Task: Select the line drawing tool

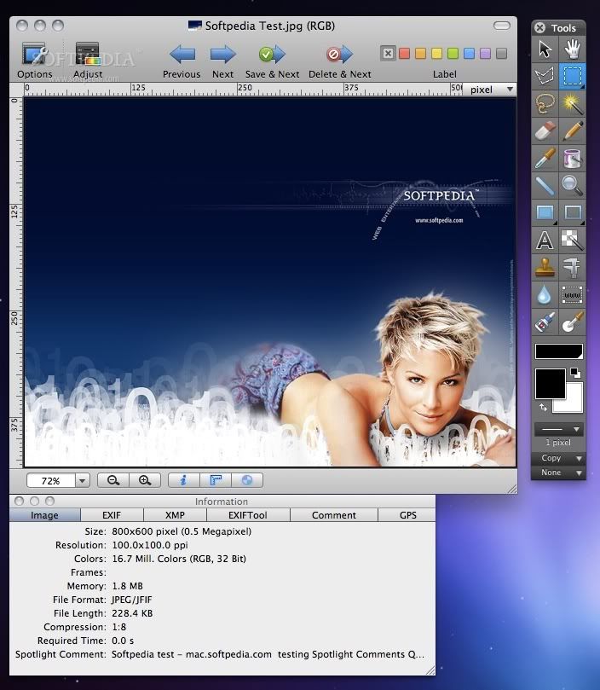Action: click(545, 185)
